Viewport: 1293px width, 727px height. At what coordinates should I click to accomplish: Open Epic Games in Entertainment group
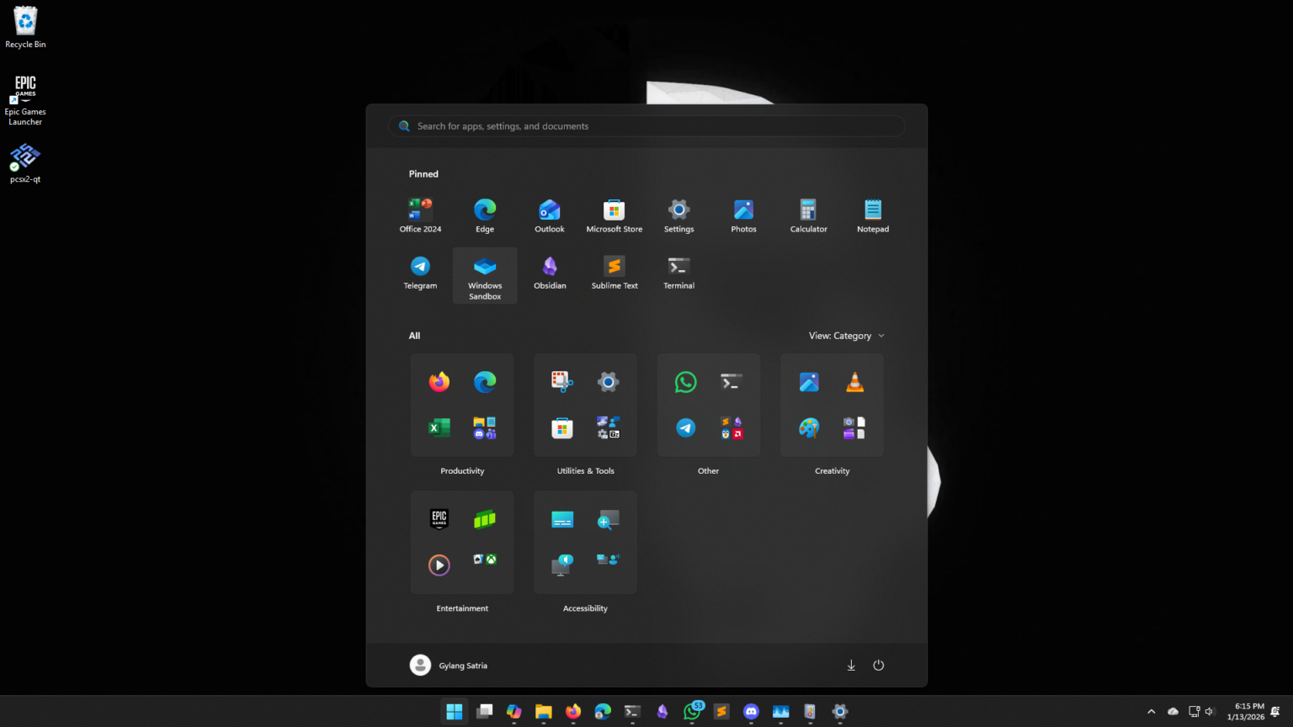[439, 519]
